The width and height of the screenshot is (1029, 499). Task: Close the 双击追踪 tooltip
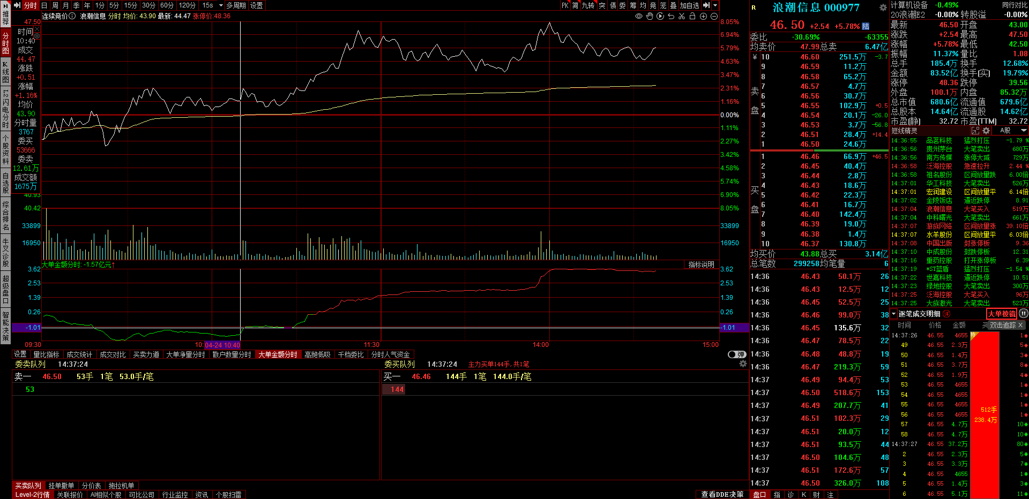[1020, 325]
